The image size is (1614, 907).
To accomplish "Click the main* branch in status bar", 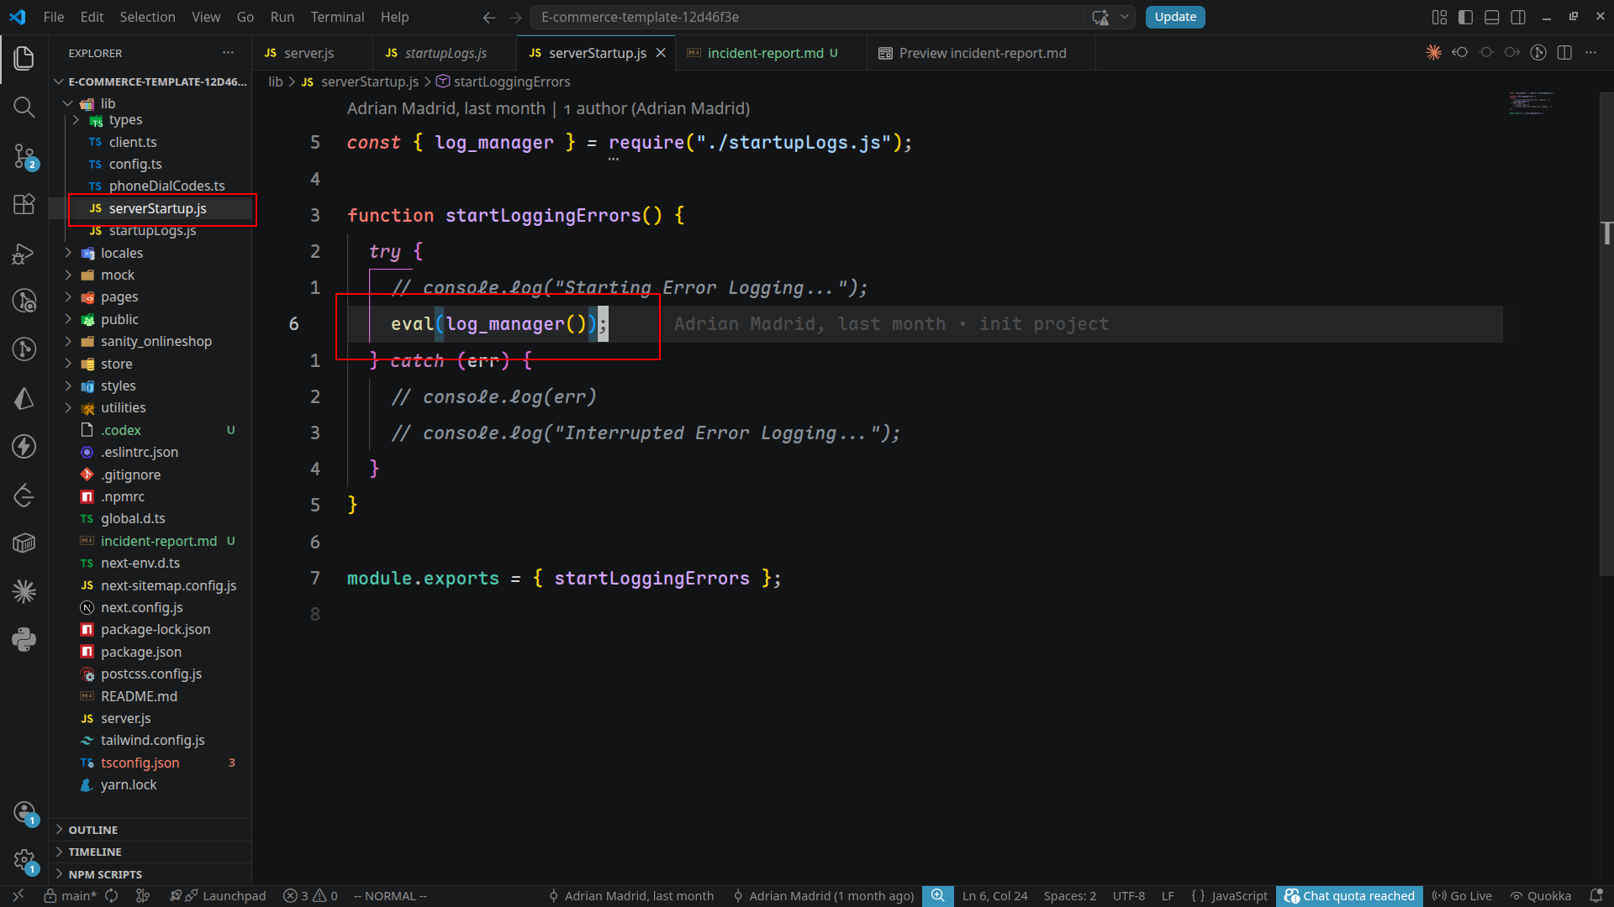I will (x=71, y=896).
